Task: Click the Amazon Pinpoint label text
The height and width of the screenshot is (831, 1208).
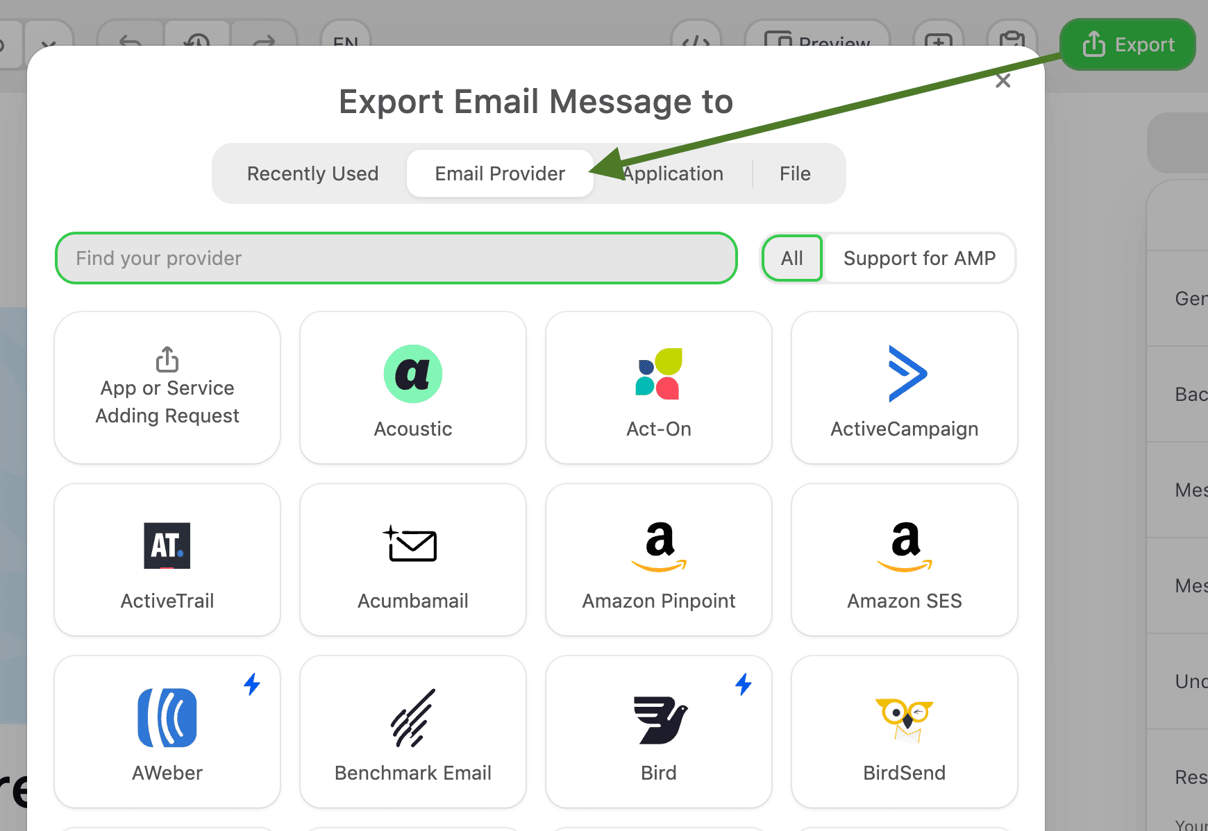Action: coord(659,601)
